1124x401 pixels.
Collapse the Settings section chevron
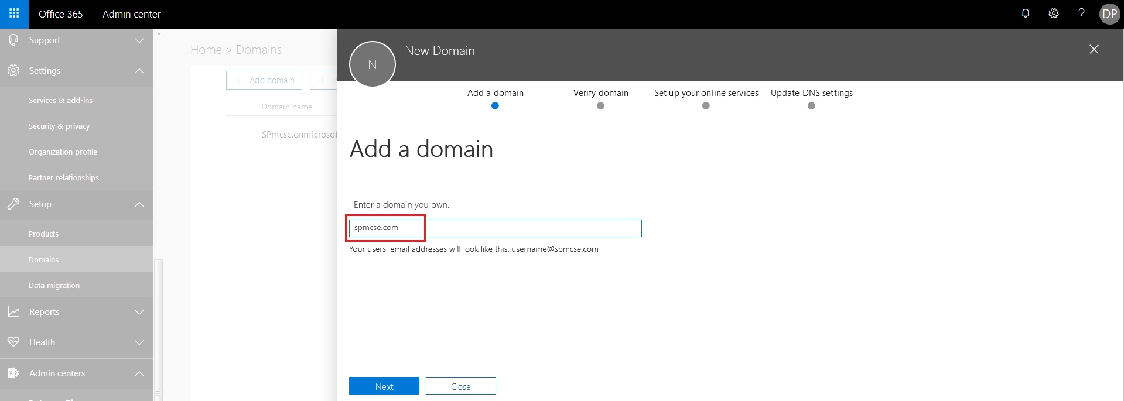(139, 71)
